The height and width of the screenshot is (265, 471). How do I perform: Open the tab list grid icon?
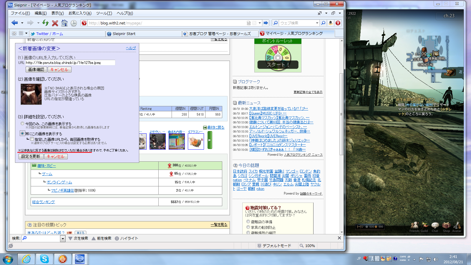coord(21,33)
